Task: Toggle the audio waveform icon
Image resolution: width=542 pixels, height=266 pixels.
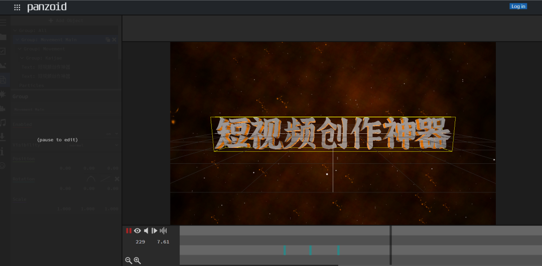Action: pos(163,231)
